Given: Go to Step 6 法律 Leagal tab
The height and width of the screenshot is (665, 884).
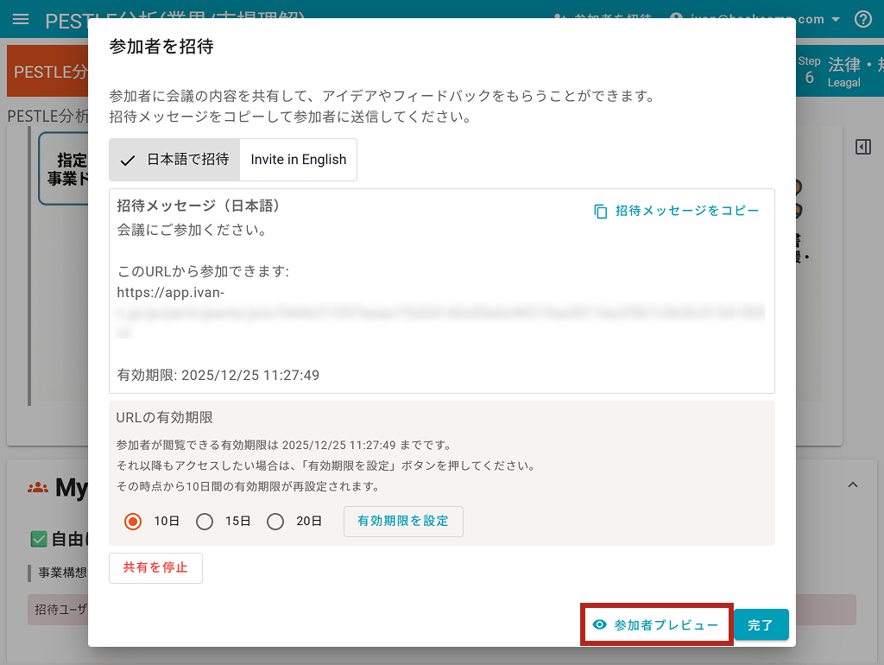Looking at the screenshot, I should pyautogui.click(x=837, y=72).
